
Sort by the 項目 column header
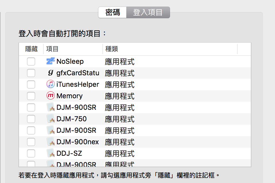click(52, 49)
